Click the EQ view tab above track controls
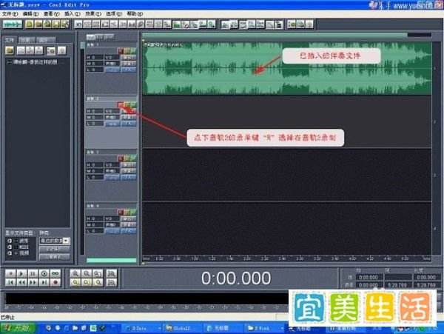 (99, 37)
